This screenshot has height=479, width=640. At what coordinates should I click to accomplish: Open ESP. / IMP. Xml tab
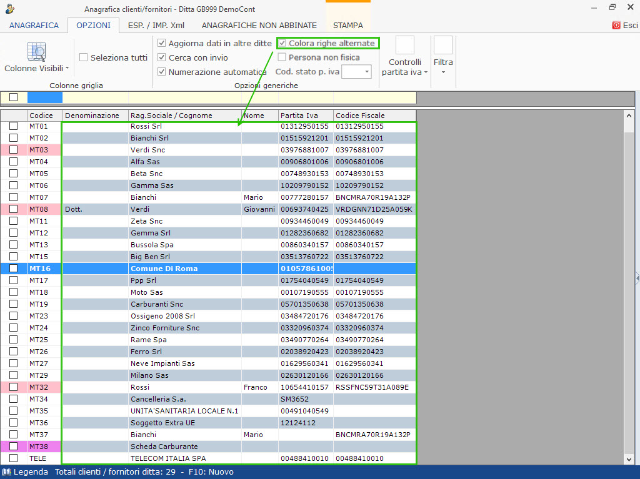pos(156,26)
